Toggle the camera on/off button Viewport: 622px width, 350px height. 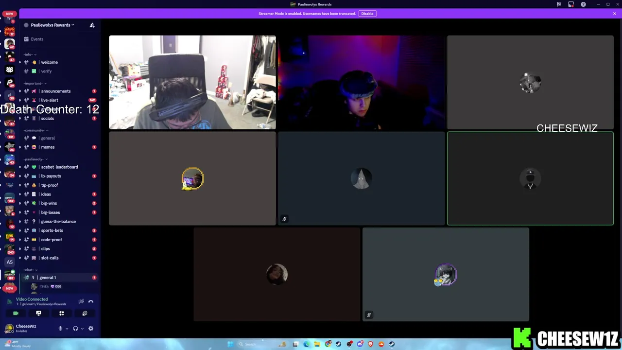[x=16, y=314]
